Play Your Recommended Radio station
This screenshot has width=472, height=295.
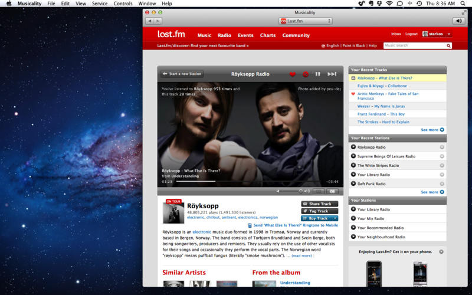pos(353,228)
